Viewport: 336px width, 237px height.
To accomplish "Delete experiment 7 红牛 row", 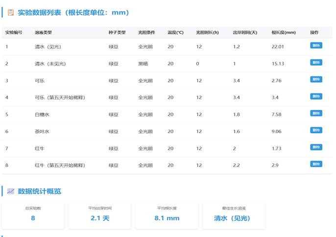I will (x=316, y=147).
